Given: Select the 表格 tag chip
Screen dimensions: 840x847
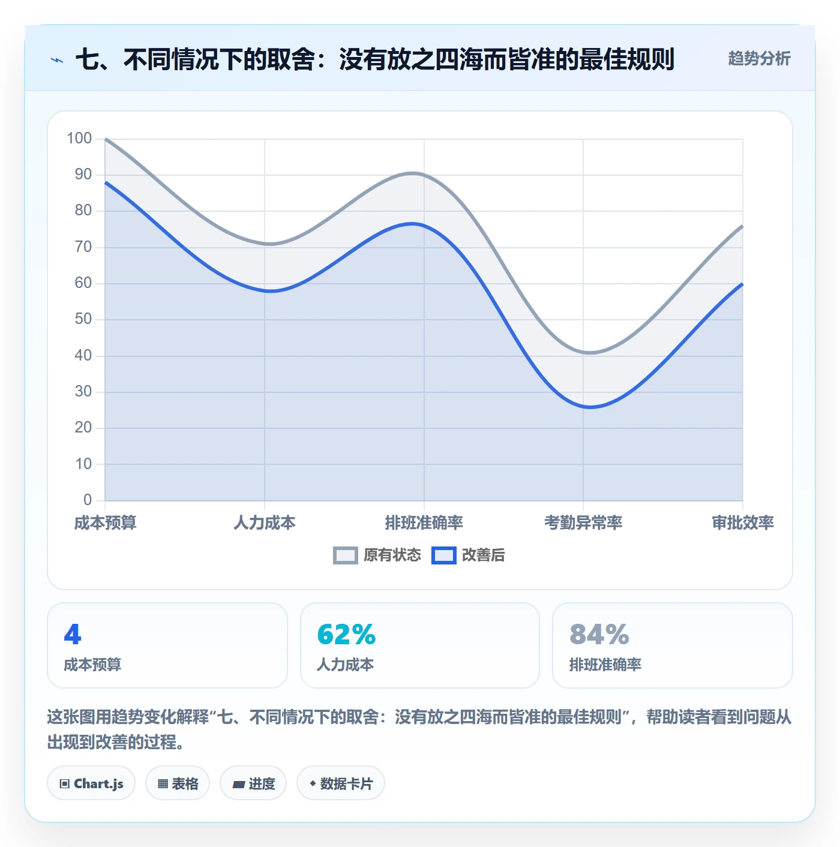Looking at the screenshot, I should click(178, 783).
